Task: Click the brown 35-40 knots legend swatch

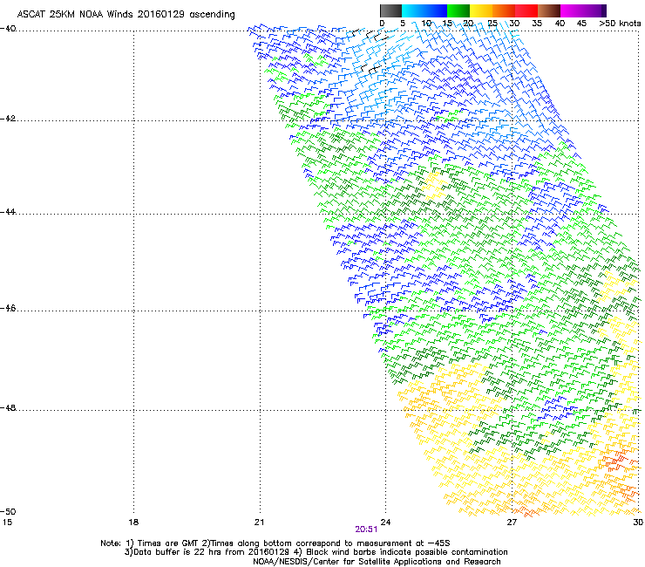Action: [x=549, y=11]
